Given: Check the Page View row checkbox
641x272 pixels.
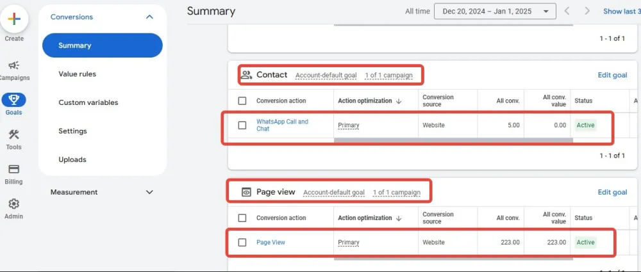Looking at the screenshot, I should point(242,242).
